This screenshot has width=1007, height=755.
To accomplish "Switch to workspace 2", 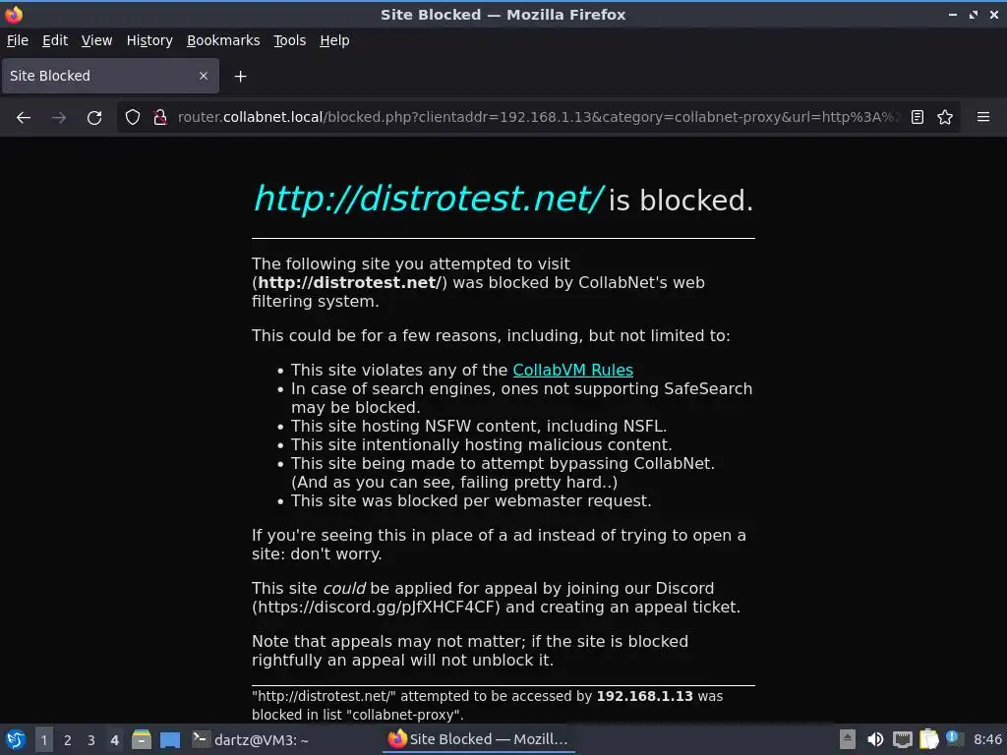I will [x=68, y=740].
